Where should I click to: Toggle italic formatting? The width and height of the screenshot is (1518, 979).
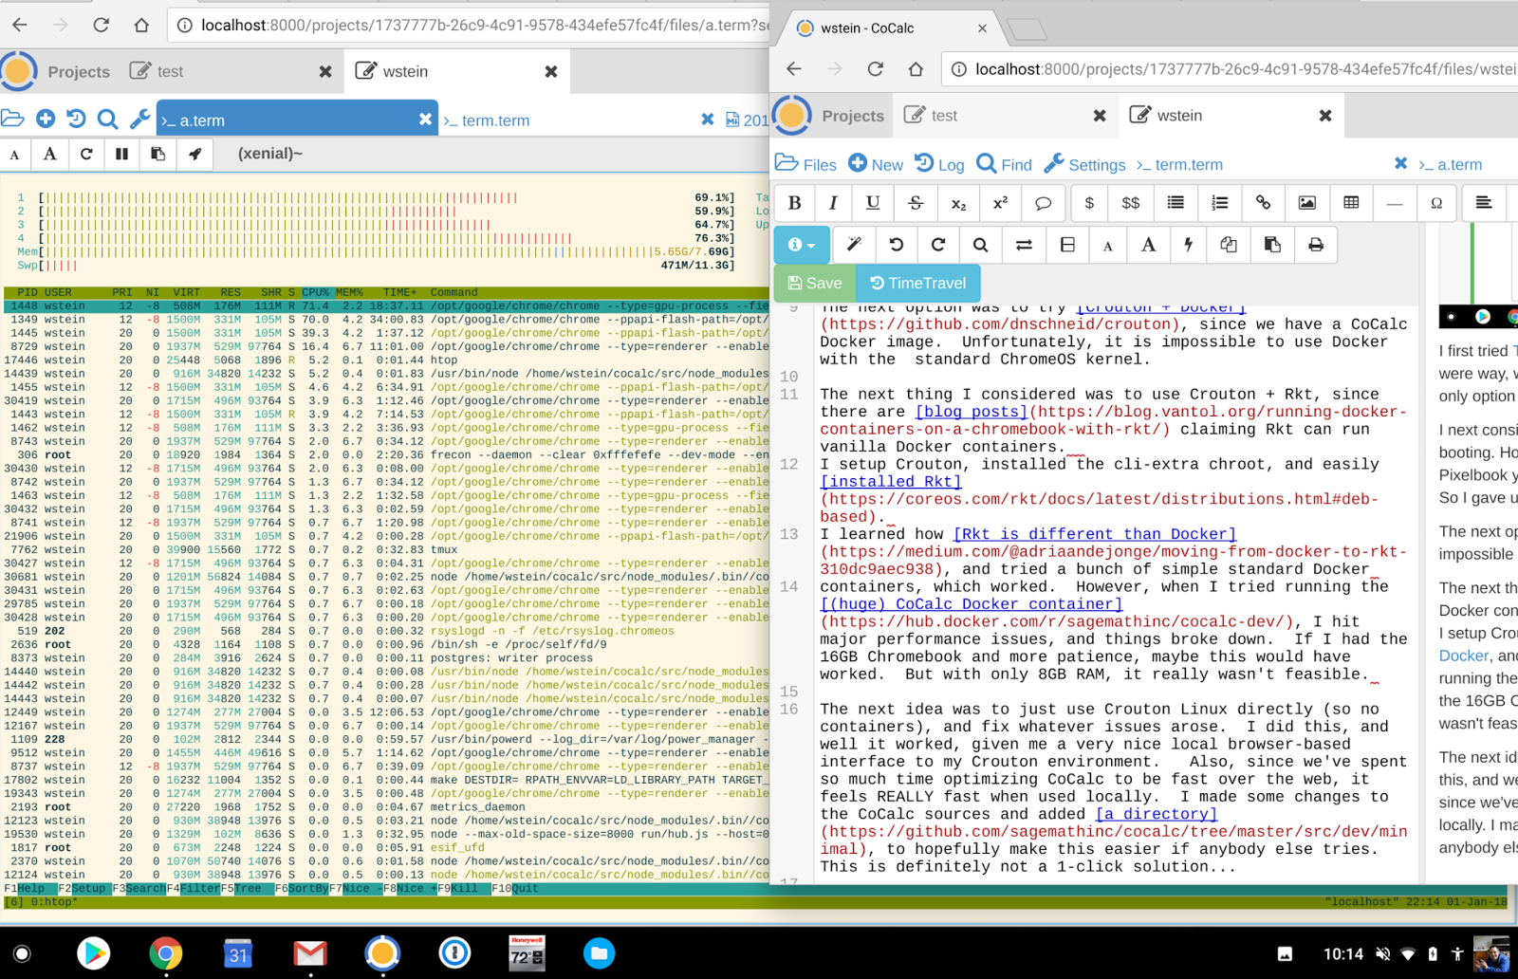tap(832, 203)
